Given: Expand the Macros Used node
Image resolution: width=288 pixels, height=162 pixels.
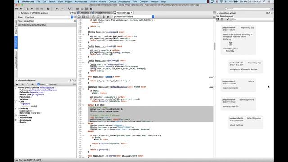Looking at the screenshot, I should (x=18, y=111).
